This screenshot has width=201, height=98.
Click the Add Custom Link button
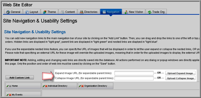[20, 77]
